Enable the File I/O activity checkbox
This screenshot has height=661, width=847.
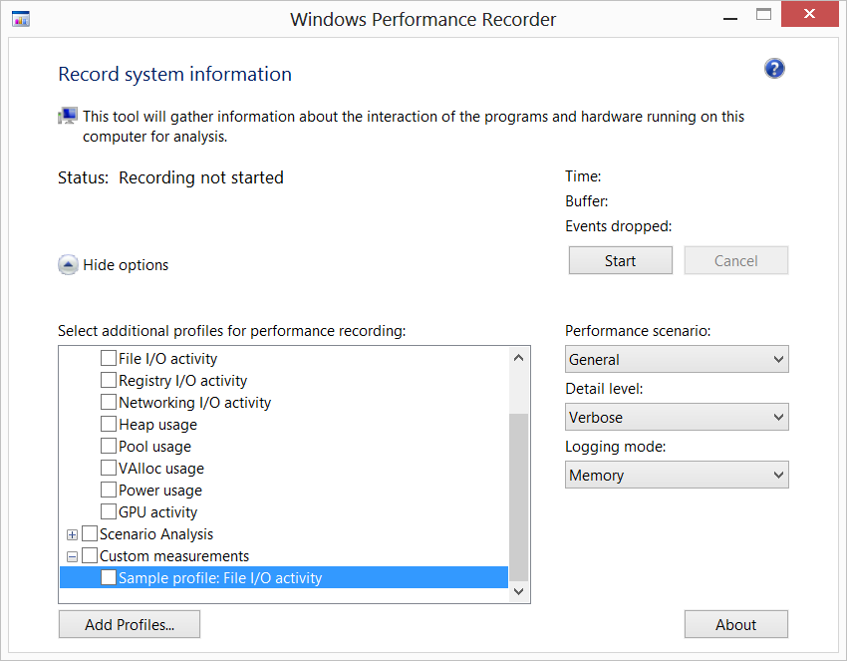click(109, 359)
